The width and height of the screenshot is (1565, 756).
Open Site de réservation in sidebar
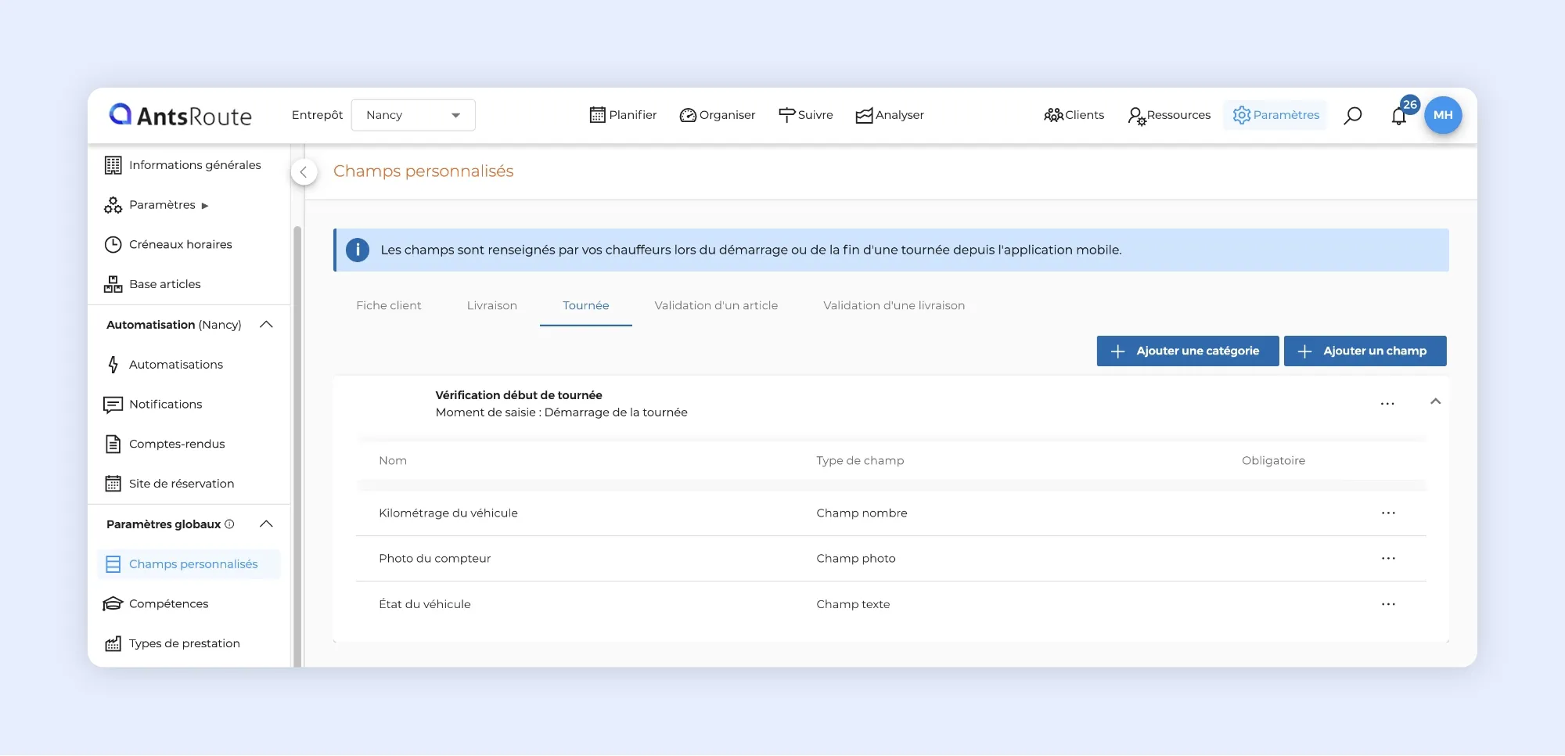tap(170, 484)
